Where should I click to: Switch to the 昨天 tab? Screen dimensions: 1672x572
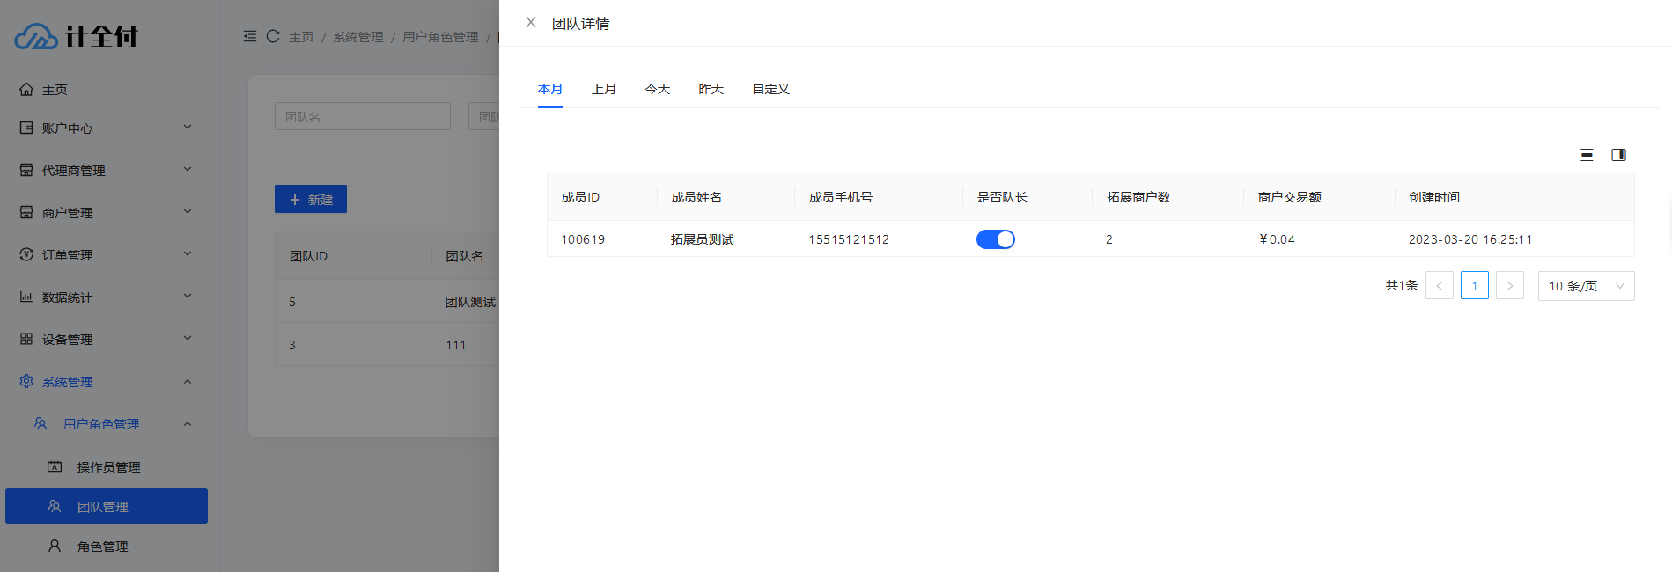pyautogui.click(x=711, y=89)
